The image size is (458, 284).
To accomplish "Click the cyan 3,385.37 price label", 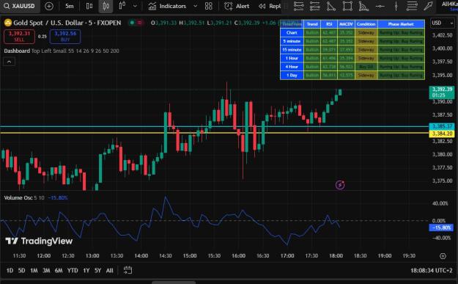I will [x=442, y=126].
